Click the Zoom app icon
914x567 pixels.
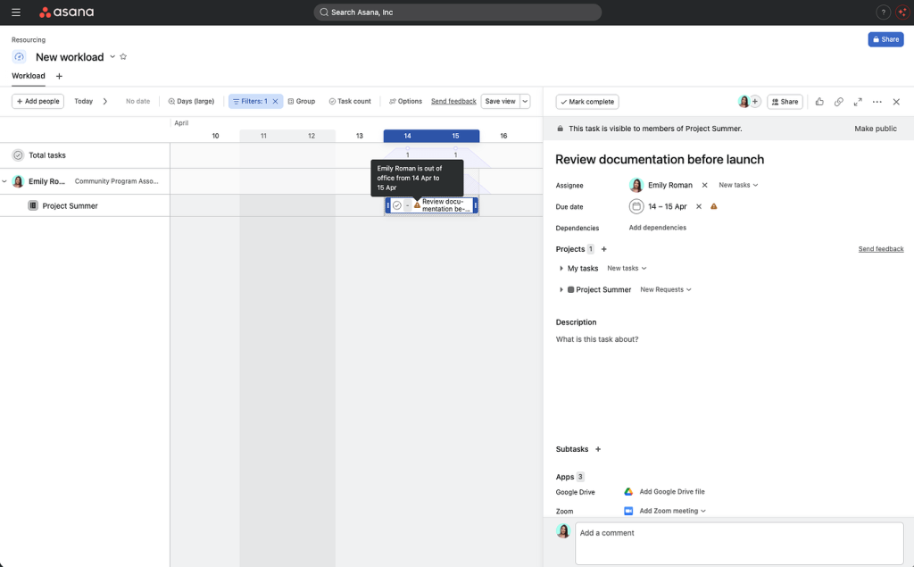pos(628,511)
